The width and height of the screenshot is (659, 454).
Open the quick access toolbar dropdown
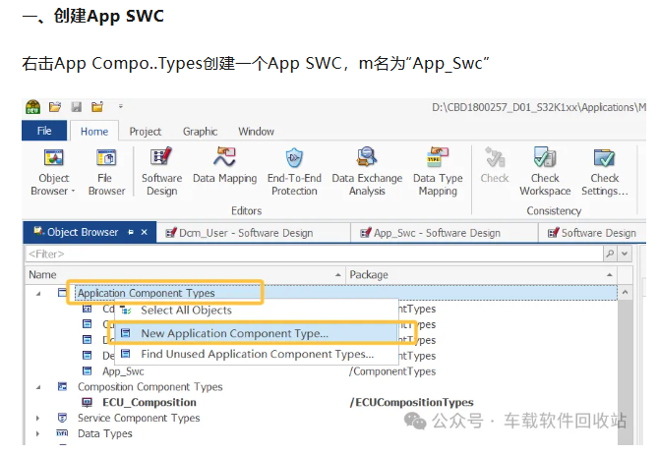[x=121, y=107]
